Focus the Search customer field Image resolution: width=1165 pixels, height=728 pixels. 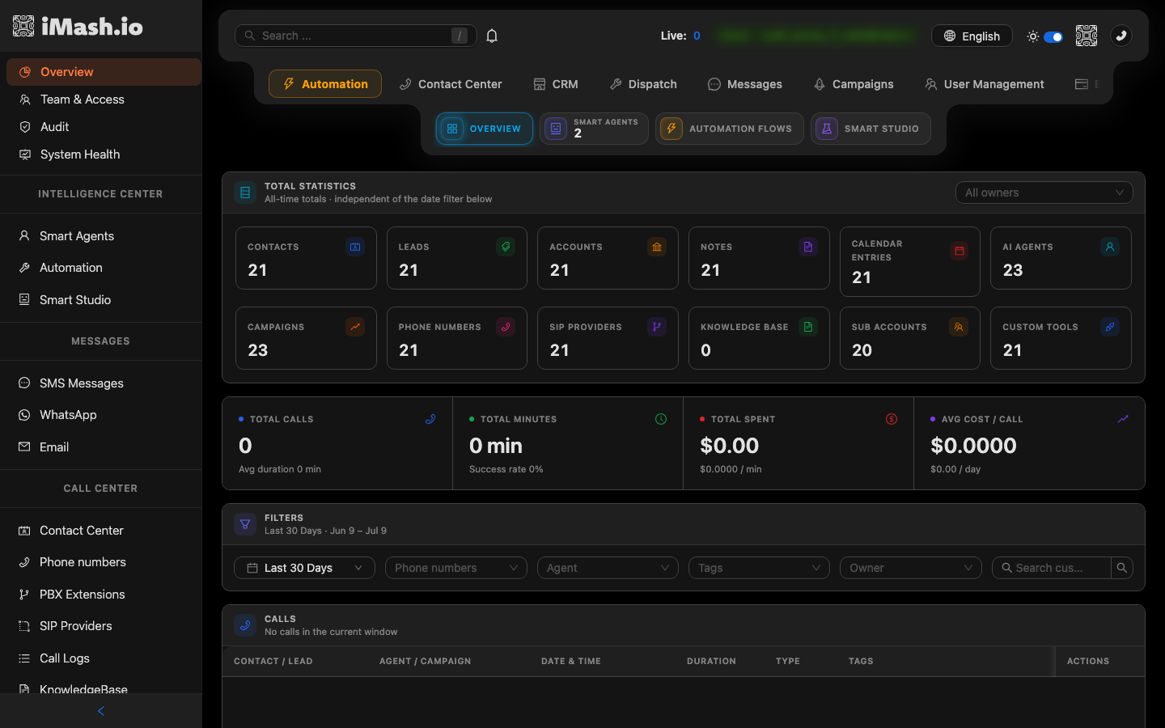pos(1052,568)
